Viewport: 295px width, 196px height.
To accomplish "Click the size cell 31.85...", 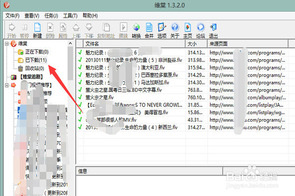I will pyautogui.click(x=195, y=105).
